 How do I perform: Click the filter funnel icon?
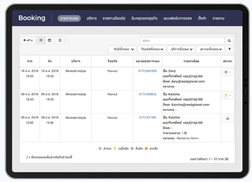click(229, 49)
